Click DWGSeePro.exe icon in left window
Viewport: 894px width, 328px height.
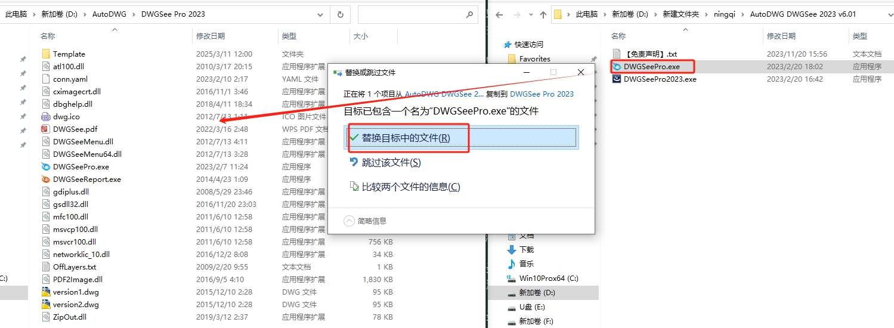point(47,166)
